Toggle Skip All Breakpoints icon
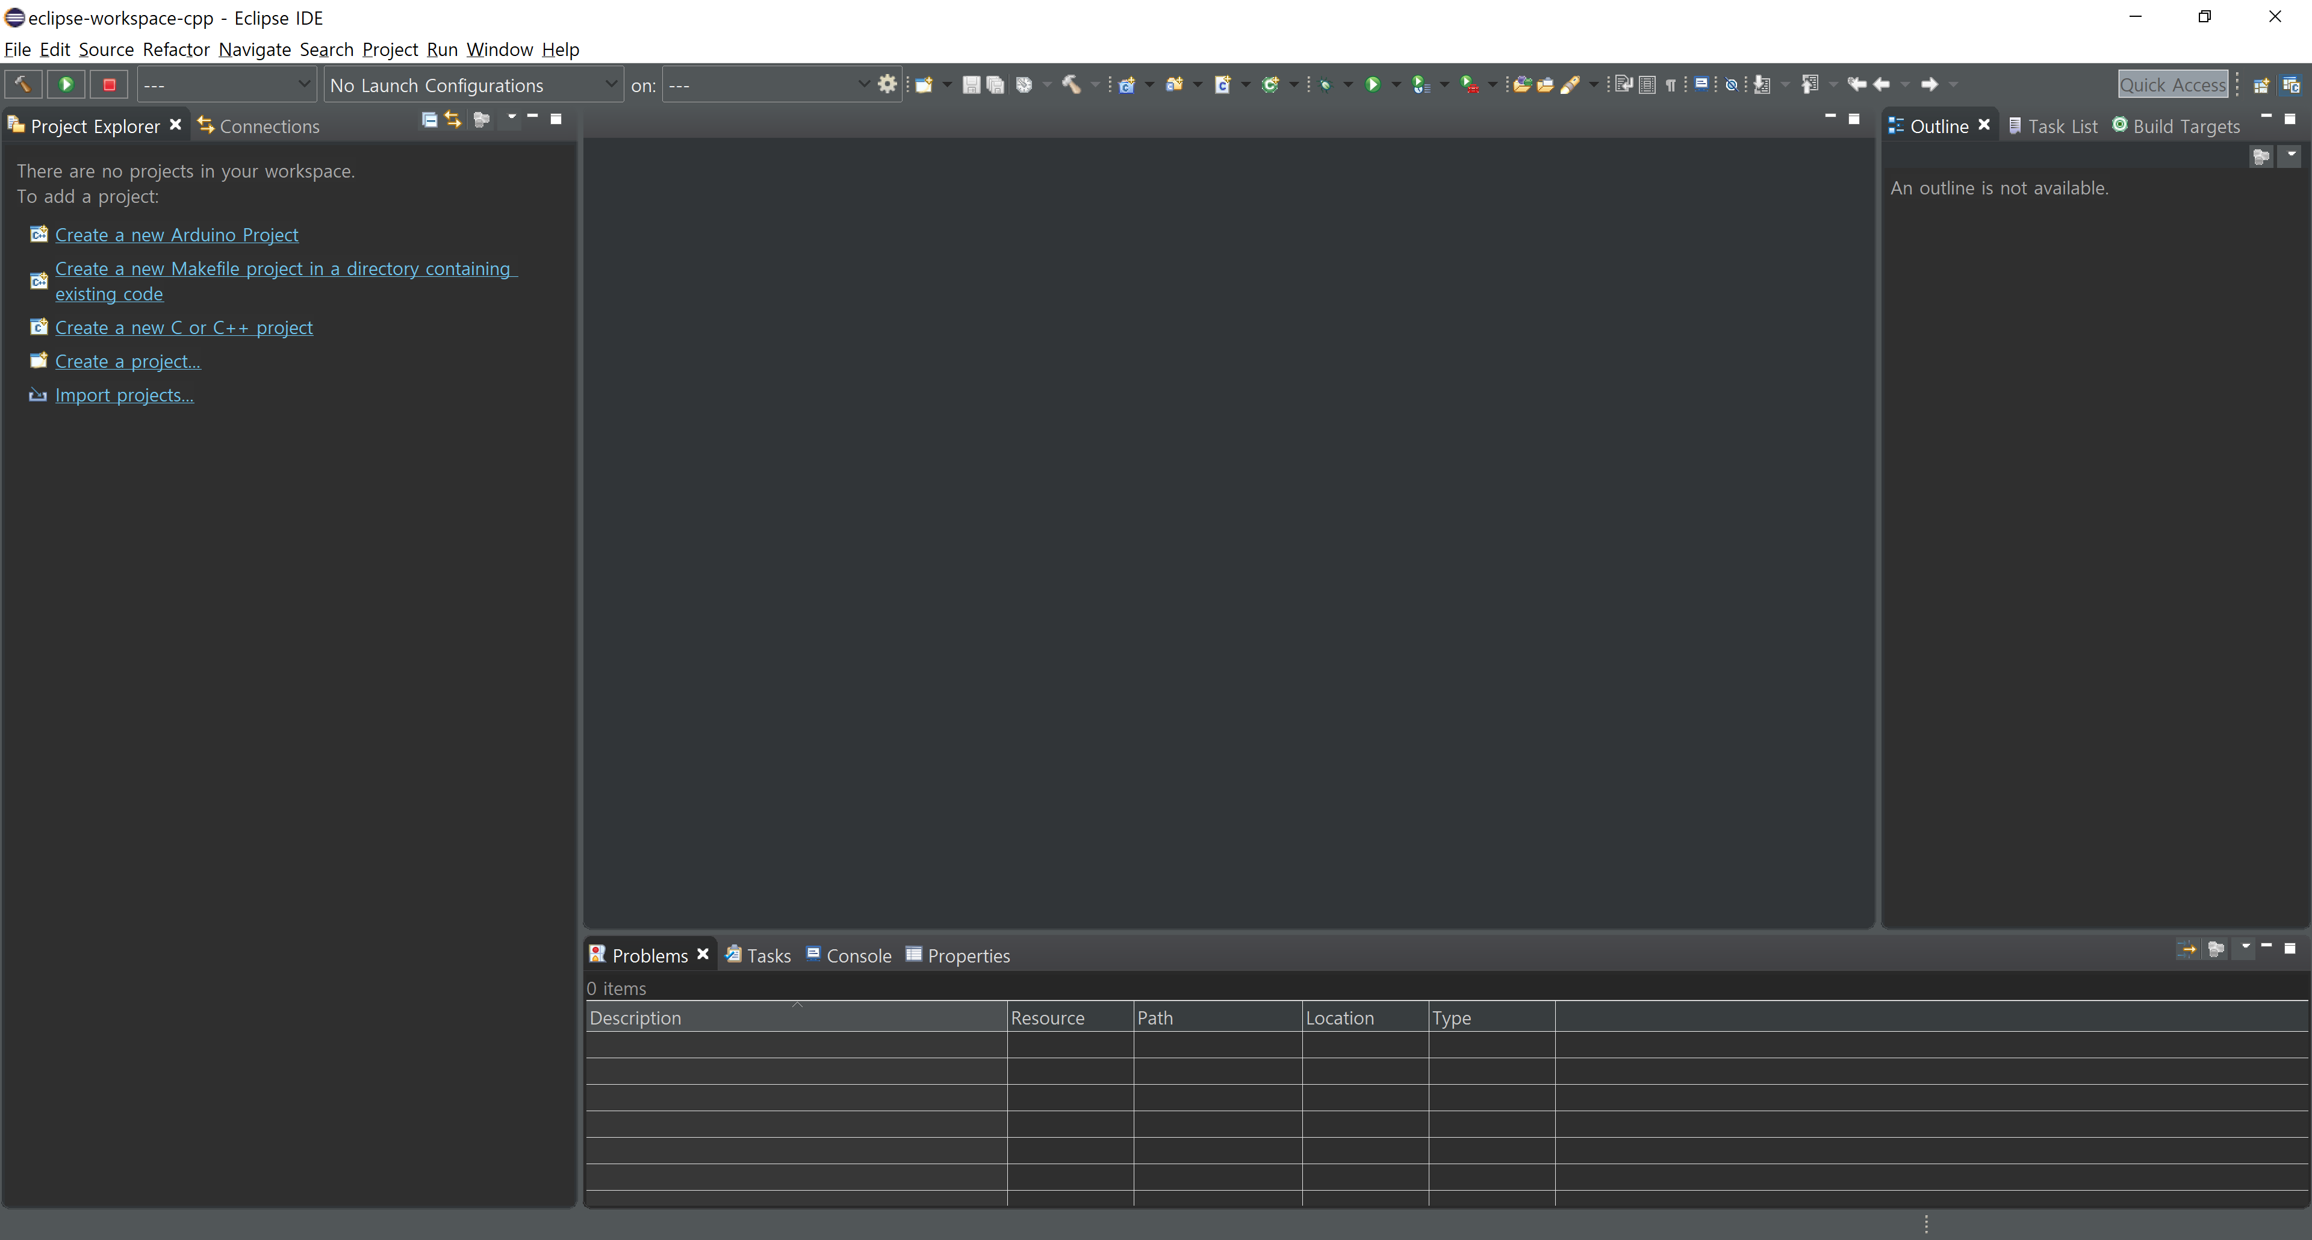Image resolution: width=2312 pixels, height=1240 pixels. (x=1730, y=85)
